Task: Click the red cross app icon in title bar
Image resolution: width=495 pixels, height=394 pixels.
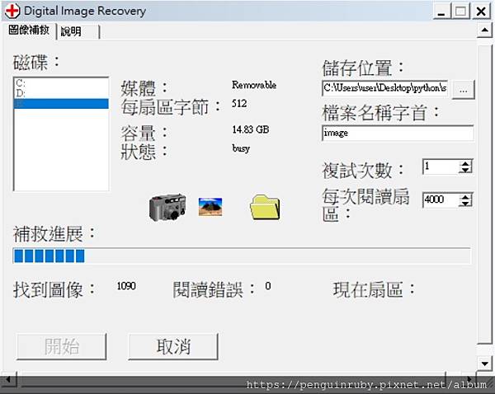Action: pos(12,11)
